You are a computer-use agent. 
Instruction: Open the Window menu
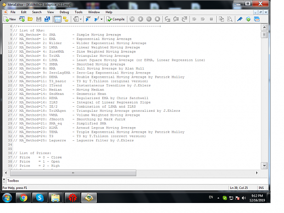pos(94,12)
